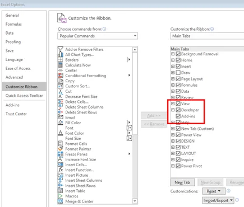The width and height of the screenshot is (244, 207).
Task: Toggle the Page Layout checkbox
Action: point(178,79)
